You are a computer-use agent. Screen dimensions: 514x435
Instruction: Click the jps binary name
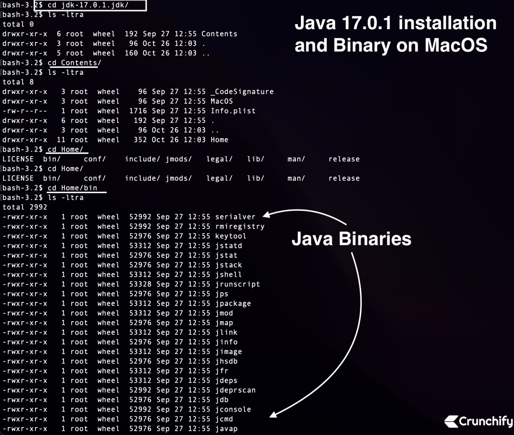pos(222,294)
